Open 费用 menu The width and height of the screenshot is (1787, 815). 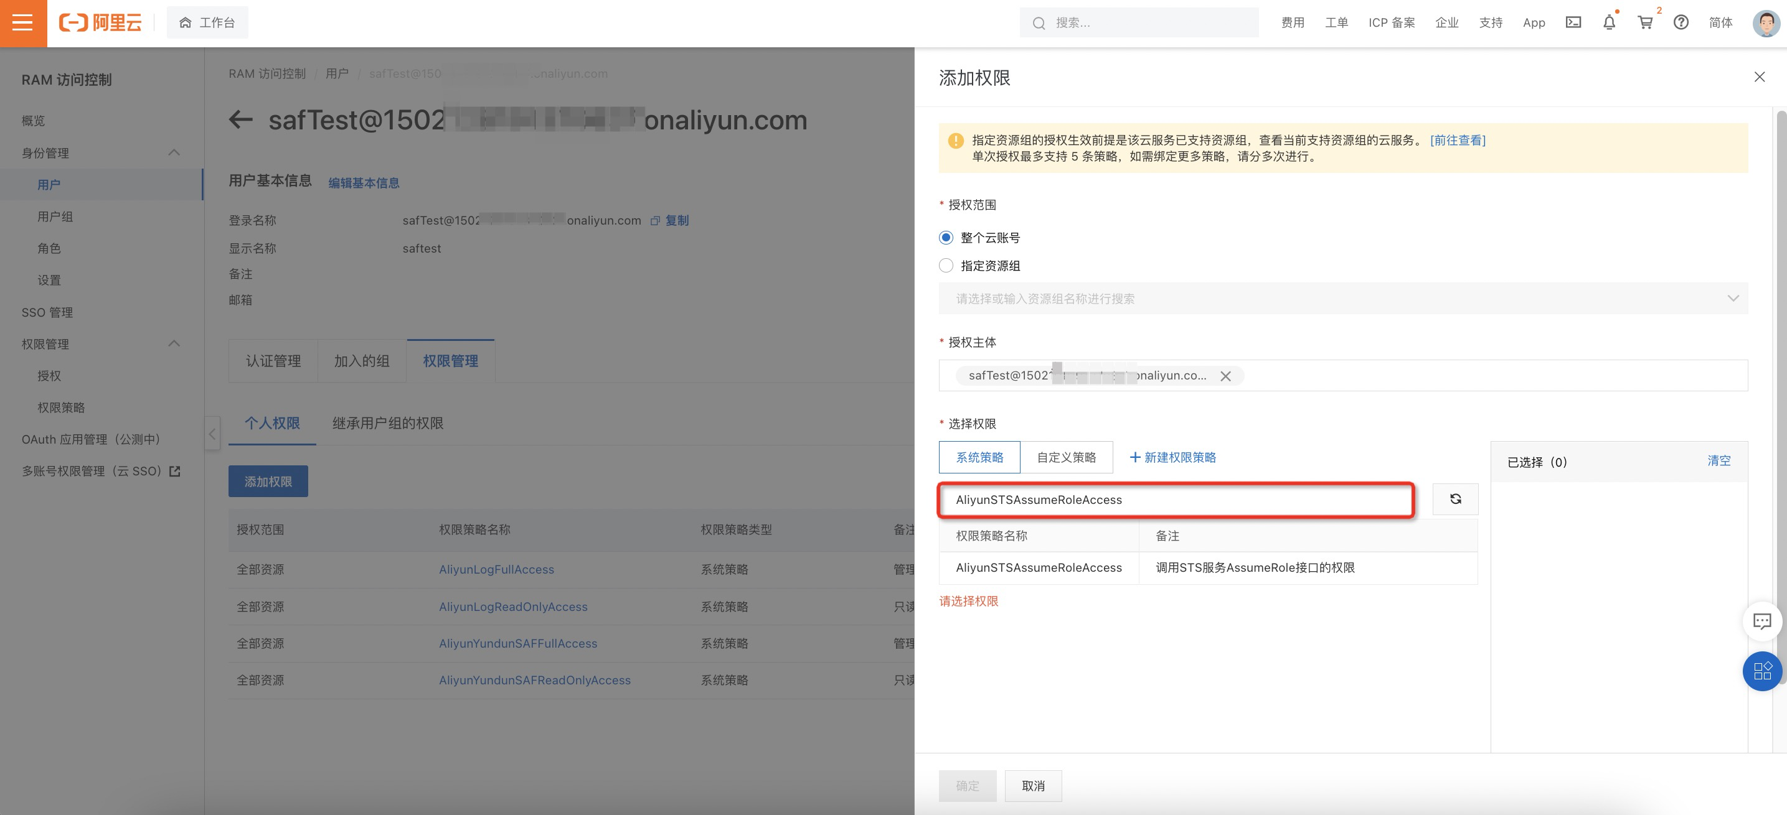pyautogui.click(x=1293, y=23)
